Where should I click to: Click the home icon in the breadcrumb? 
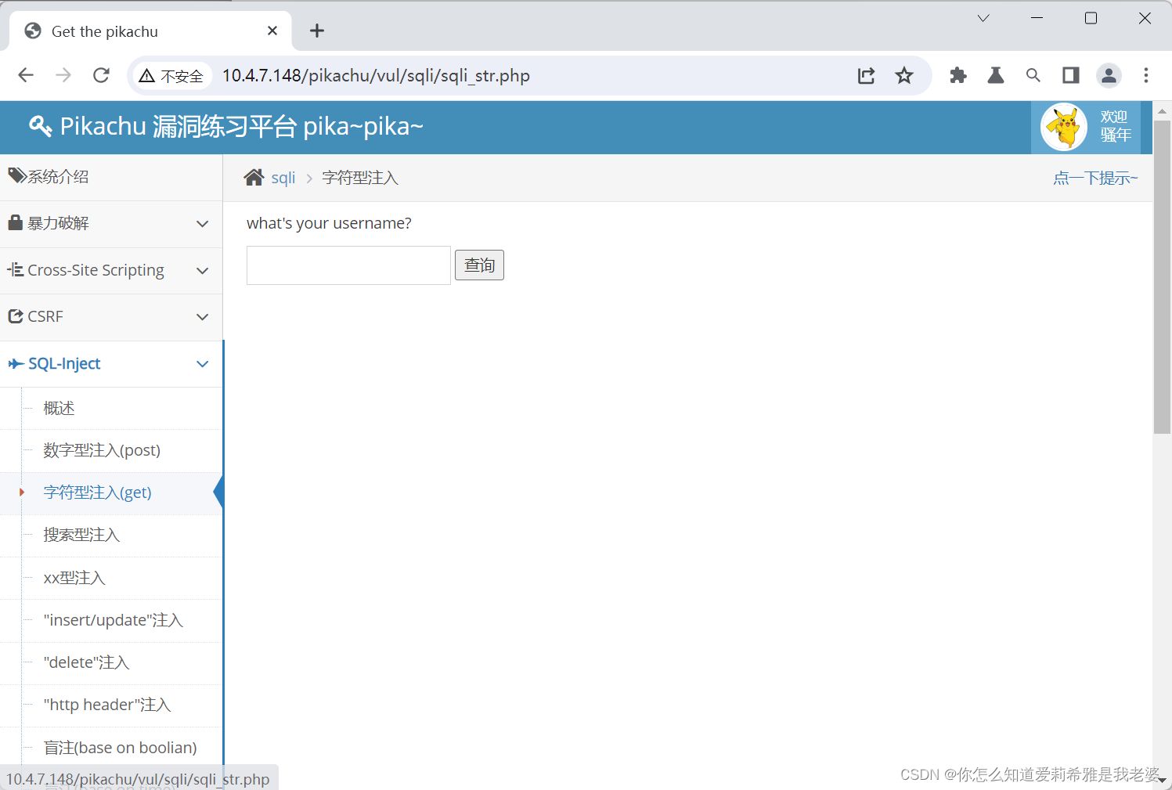click(254, 177)
